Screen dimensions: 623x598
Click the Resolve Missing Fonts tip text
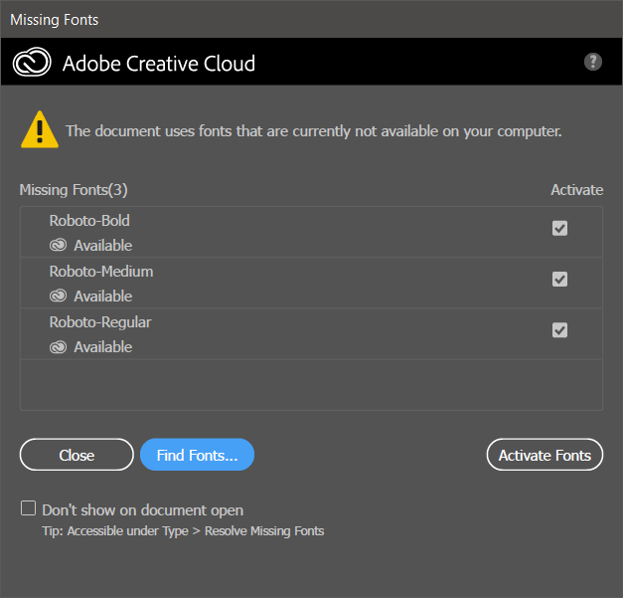point(183,531)
